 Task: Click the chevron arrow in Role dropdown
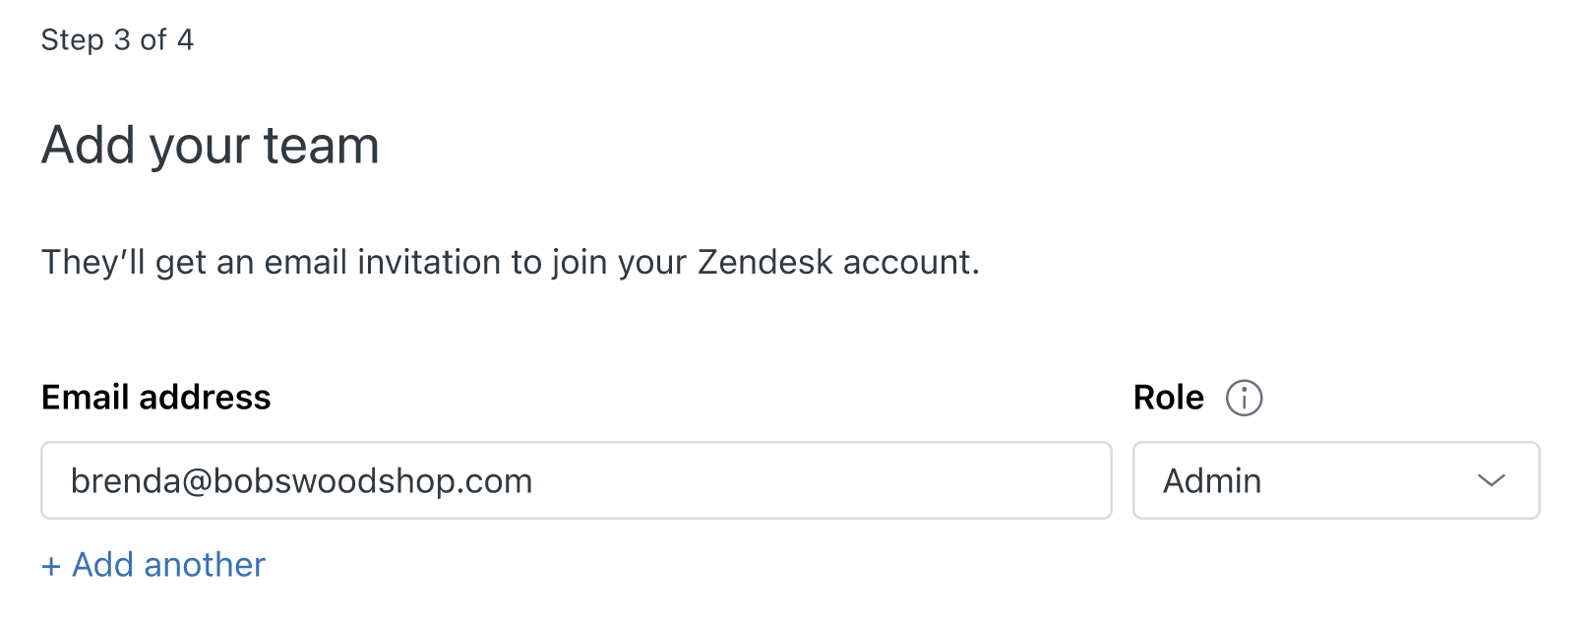click(x=1492, y=481)
